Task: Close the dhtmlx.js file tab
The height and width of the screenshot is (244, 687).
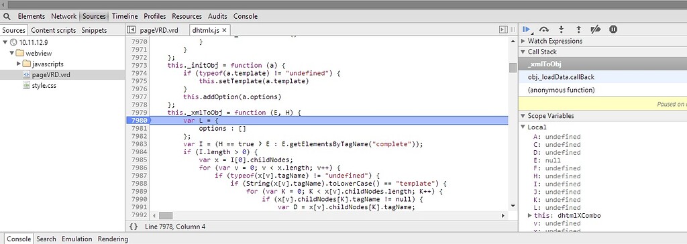Action: tap(224, 30)
